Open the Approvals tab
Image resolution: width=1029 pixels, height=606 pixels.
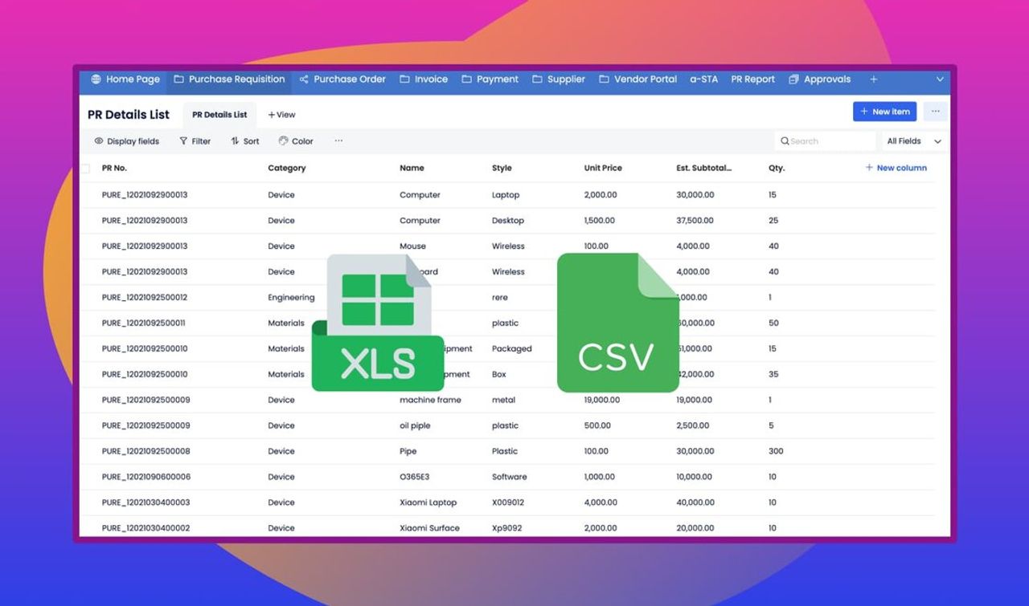[x=820, y=79]
